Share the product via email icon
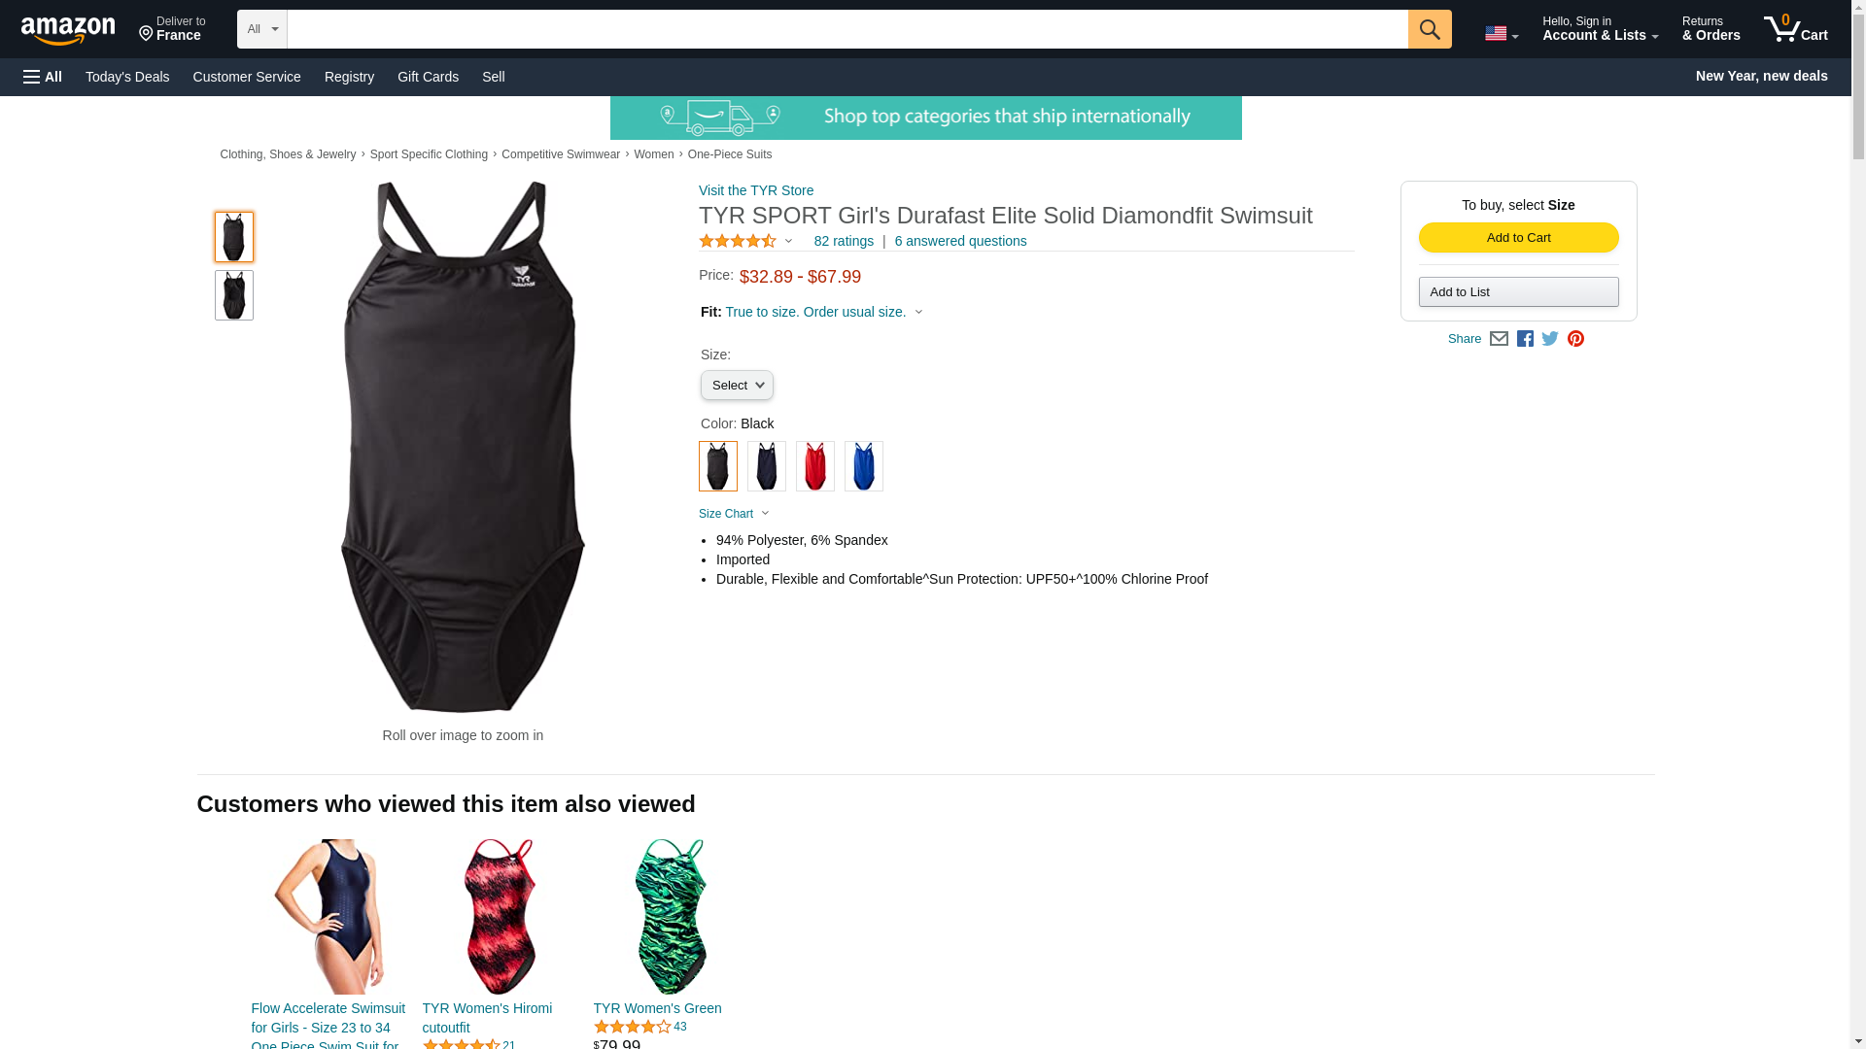 click(1499, 339)
